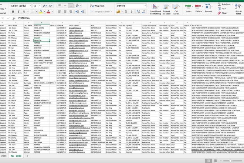Confirm the formula entry with the checkmark
The image size is (244, 163).
click(x=8, y=18)
